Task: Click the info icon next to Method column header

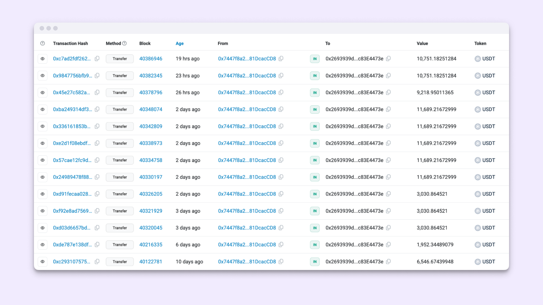Action: click(x=125, y=43)
